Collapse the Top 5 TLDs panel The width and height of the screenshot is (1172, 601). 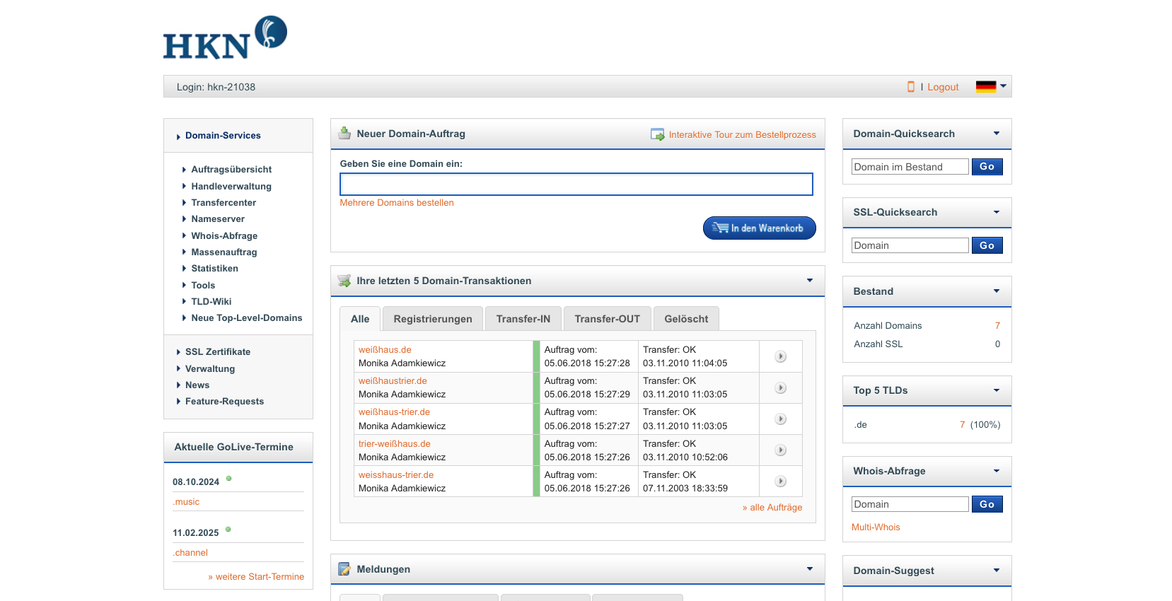[x=997, y=390]
